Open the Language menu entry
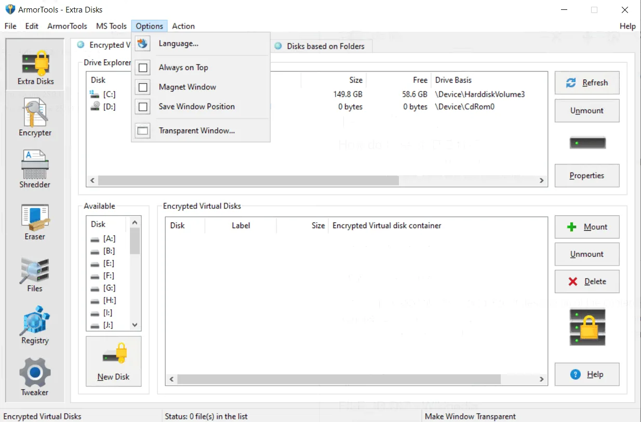Screen dimensions: 641x422 [179, 44]
